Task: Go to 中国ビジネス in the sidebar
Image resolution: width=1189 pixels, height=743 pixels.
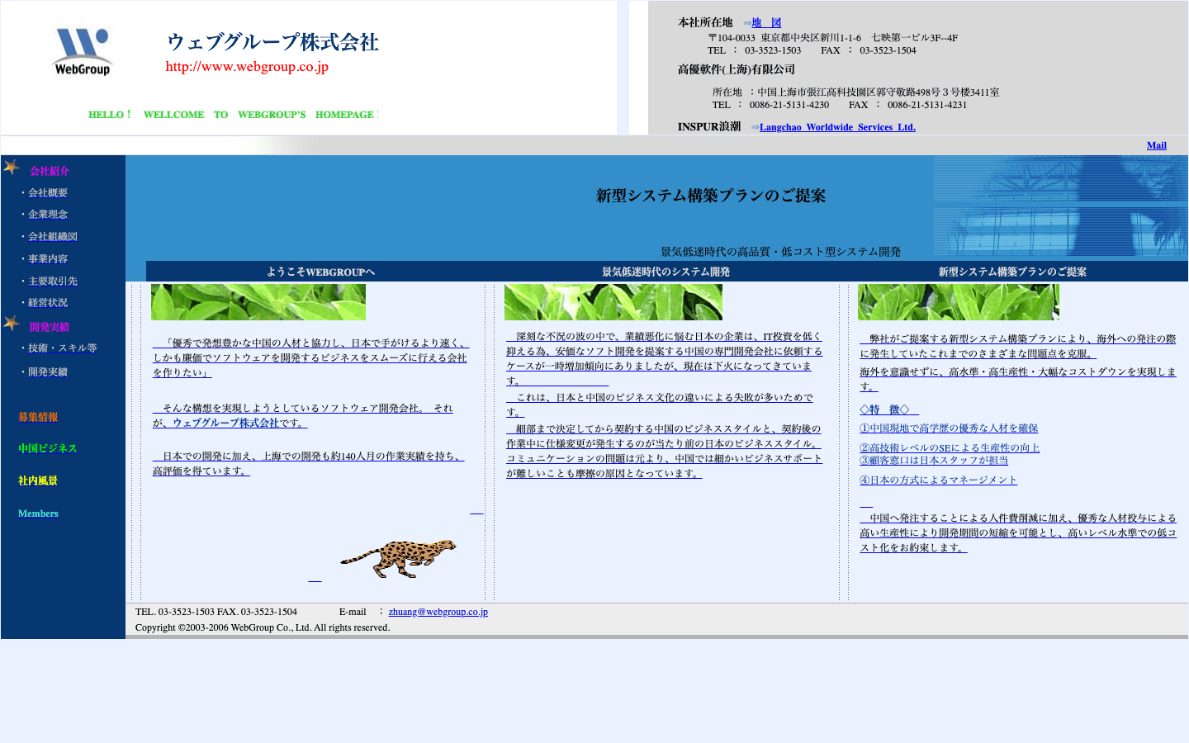Action: tap(48, 448)
